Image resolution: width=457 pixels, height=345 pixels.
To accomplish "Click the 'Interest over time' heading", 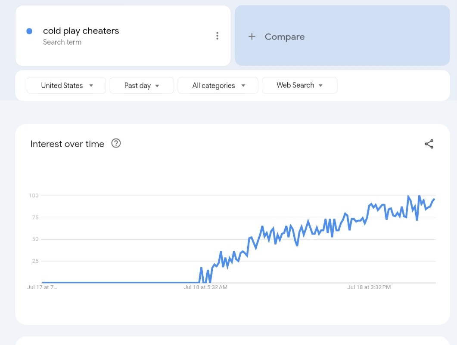I will click(x=67, y=144).
